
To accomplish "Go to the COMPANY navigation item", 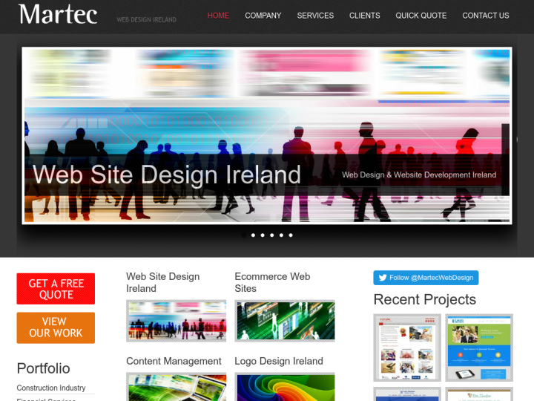I will pos(263,16).
